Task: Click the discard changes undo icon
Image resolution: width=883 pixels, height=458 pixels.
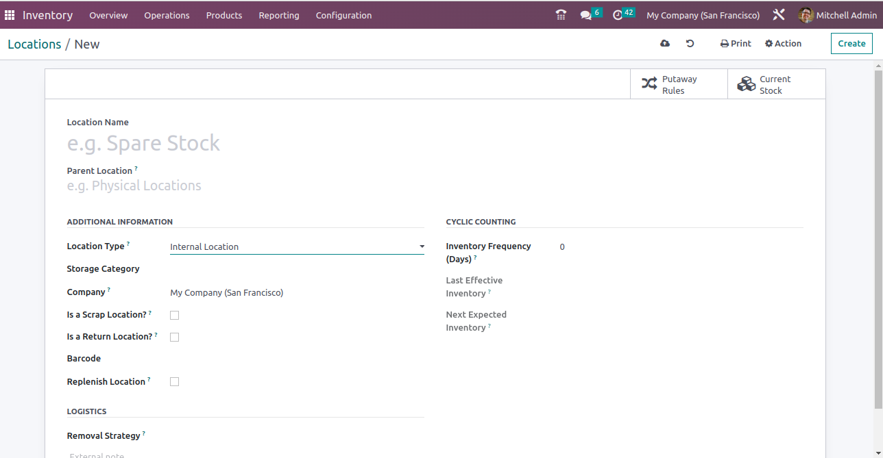Action: pos(690,43)
